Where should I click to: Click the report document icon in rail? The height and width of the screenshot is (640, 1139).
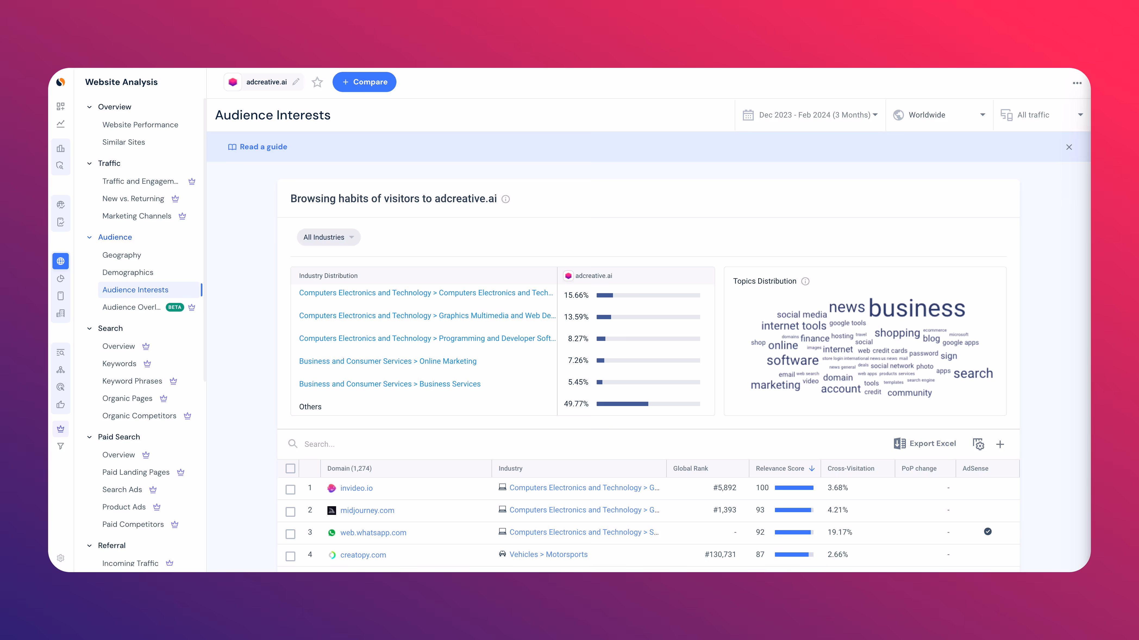click(x=61, y=222)
